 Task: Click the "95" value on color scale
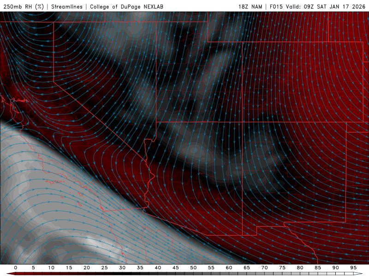point(353,268)
